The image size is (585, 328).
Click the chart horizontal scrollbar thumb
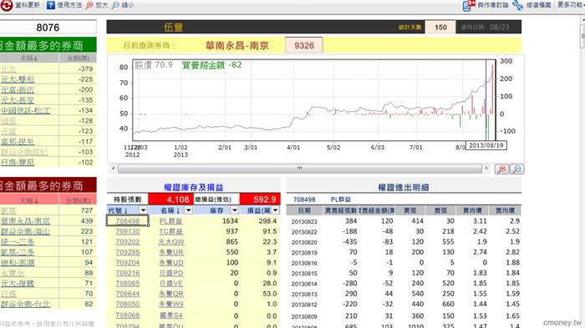299,169
